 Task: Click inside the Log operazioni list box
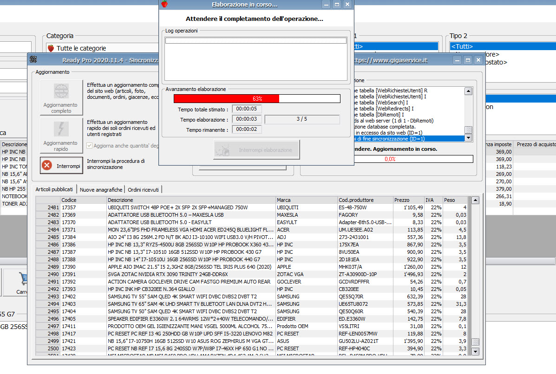pos(256,58)
